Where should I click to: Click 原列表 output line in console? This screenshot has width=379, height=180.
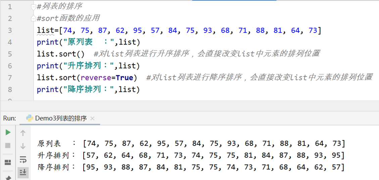click(191, 144)
